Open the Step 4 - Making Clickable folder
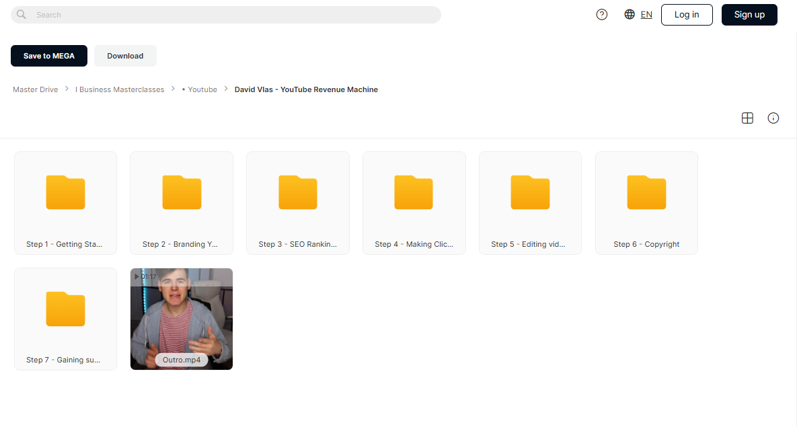 (x=414, y=203)
